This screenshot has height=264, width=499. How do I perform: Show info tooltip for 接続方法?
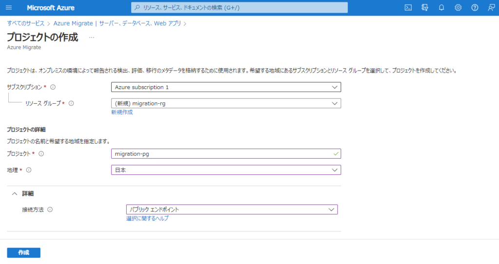(x=50, y=209)
